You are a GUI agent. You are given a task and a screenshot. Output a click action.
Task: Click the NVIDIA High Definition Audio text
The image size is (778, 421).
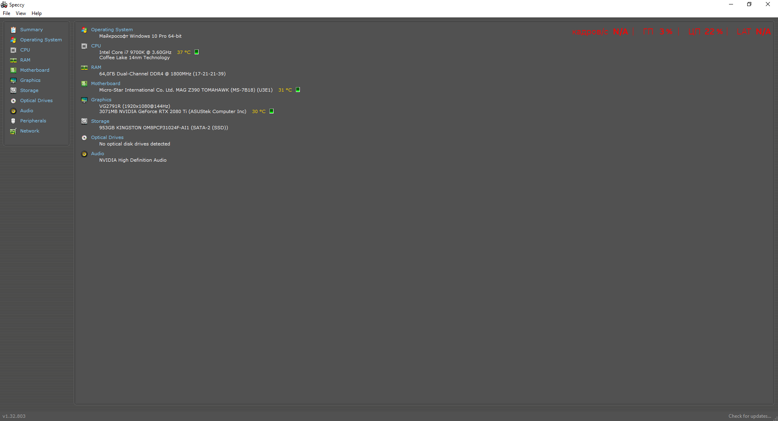click(133, 160)
